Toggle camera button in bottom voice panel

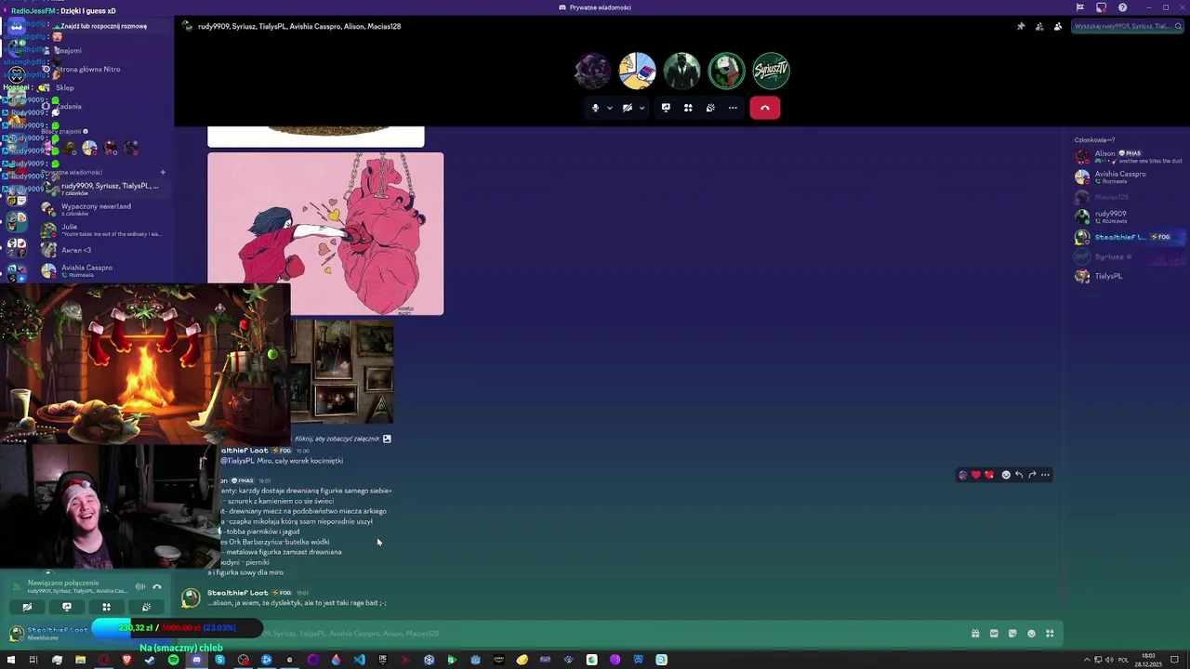tap(27, 607)
